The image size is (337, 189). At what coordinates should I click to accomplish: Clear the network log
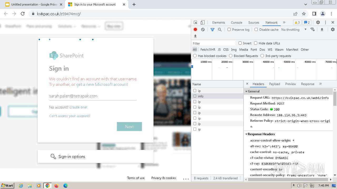pos(203,30)
